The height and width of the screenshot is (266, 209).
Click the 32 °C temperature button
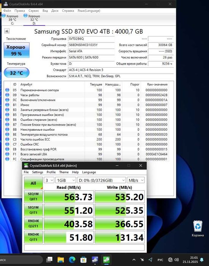17,73
